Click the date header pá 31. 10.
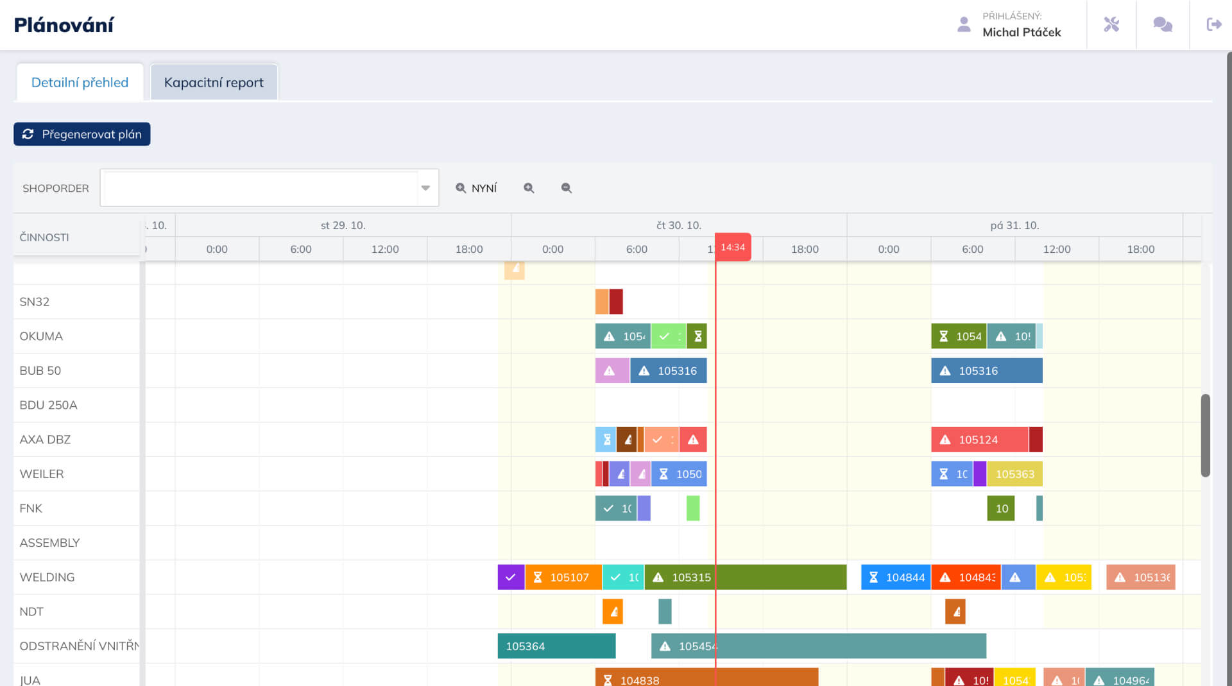 [x=1014, y=225]
